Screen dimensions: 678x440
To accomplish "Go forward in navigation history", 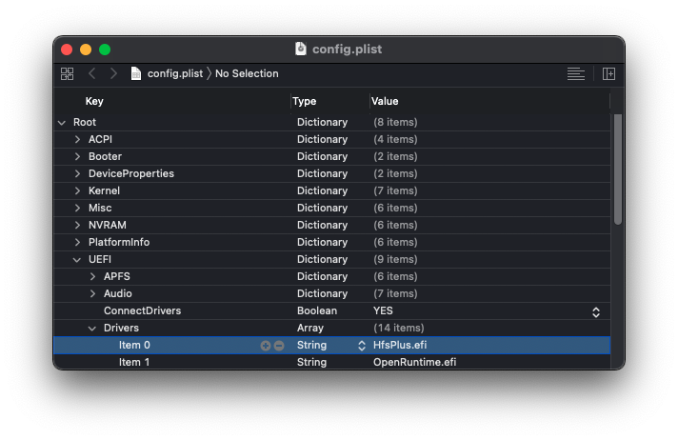I will tap(114, 73).
